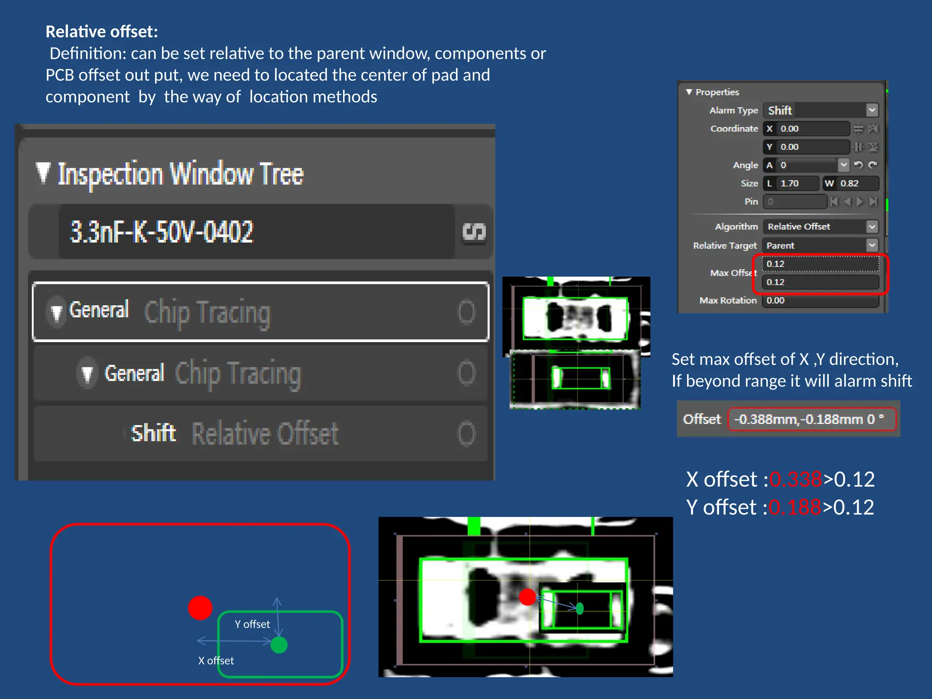The height and width of the screenshot is (699, 932).
Task: Click the link icon beside 3.3nF-K-50V-0402
Action: (x=474, y=232)
